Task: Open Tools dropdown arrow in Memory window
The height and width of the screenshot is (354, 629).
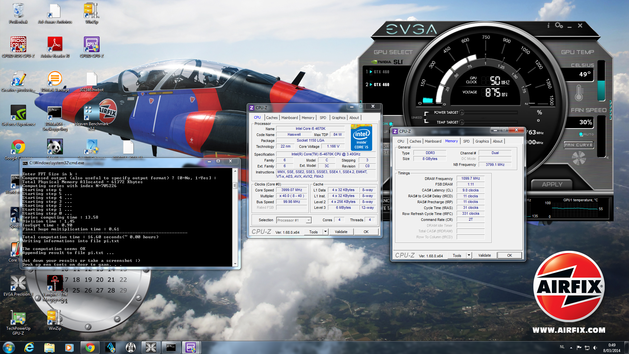Action: click(x=469, y=255)
